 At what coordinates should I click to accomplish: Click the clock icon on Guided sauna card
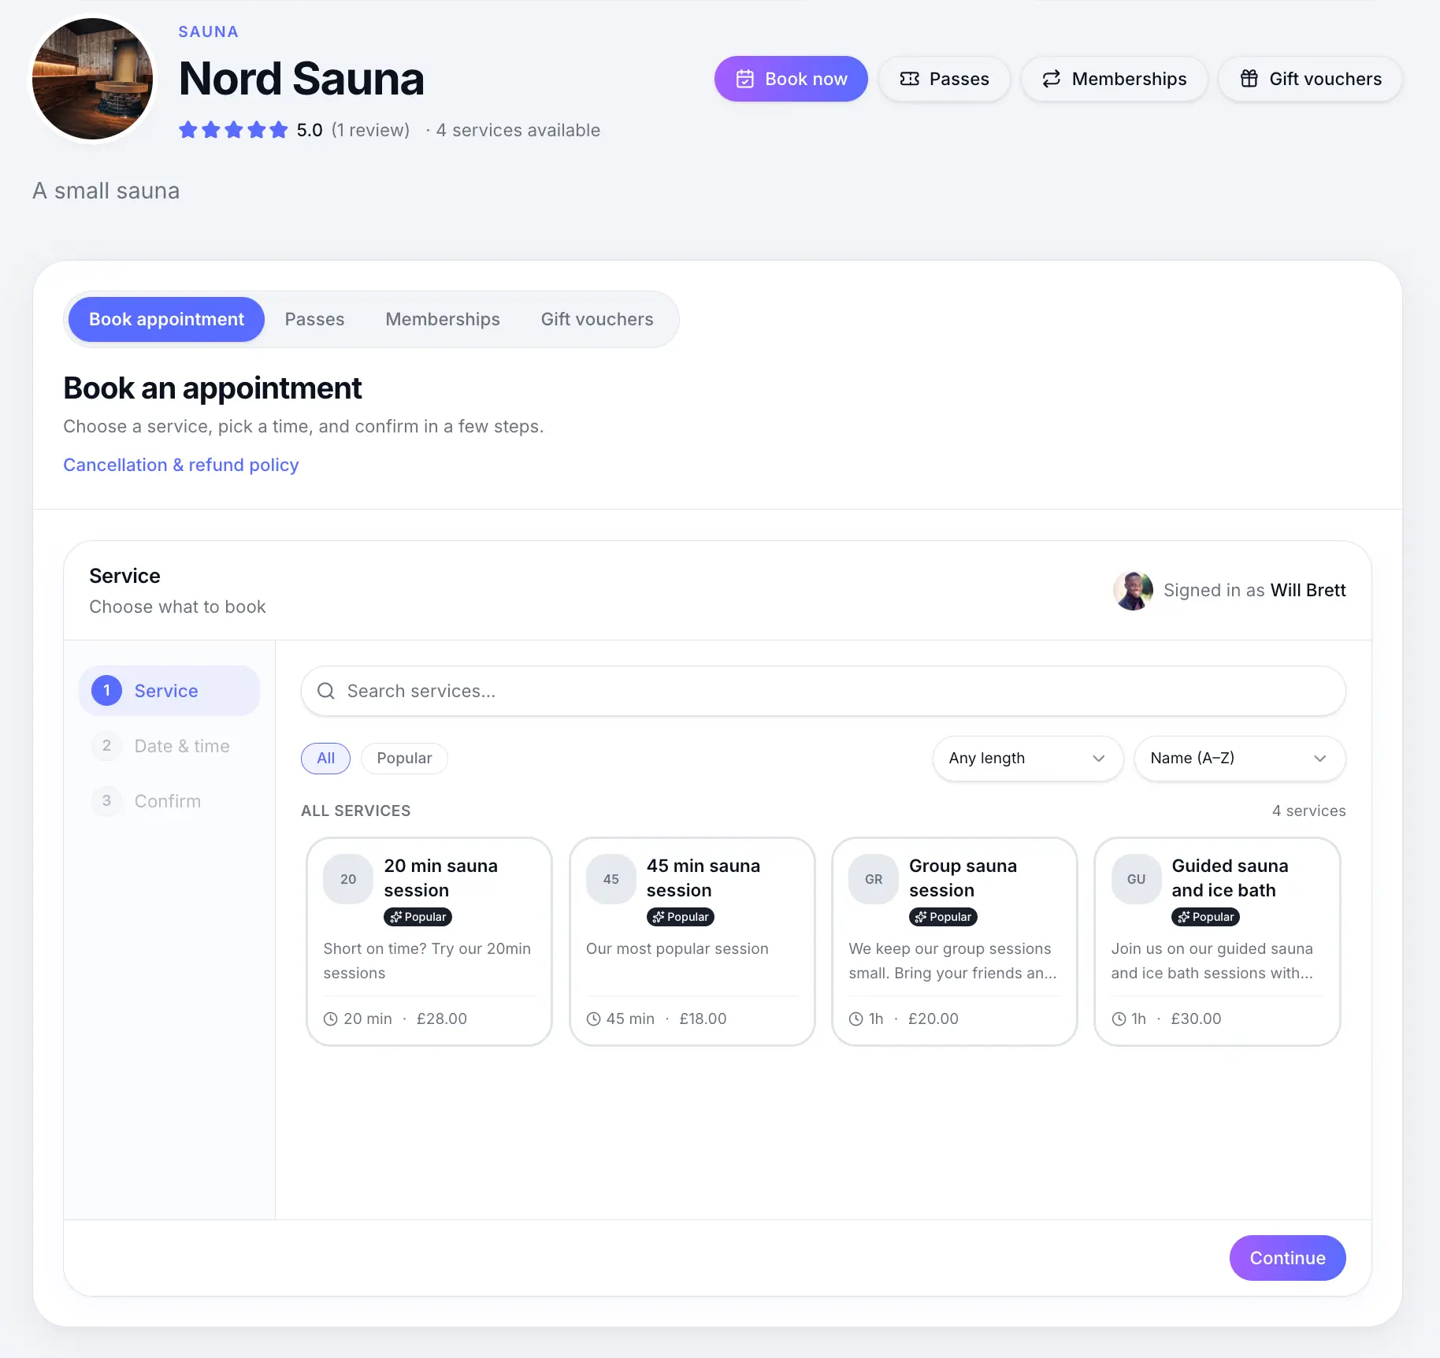[1119, 1018]
